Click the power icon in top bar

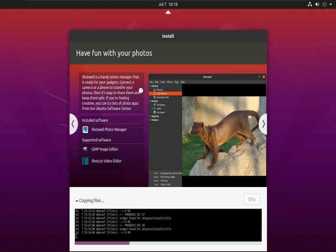[x=325, y=4]
